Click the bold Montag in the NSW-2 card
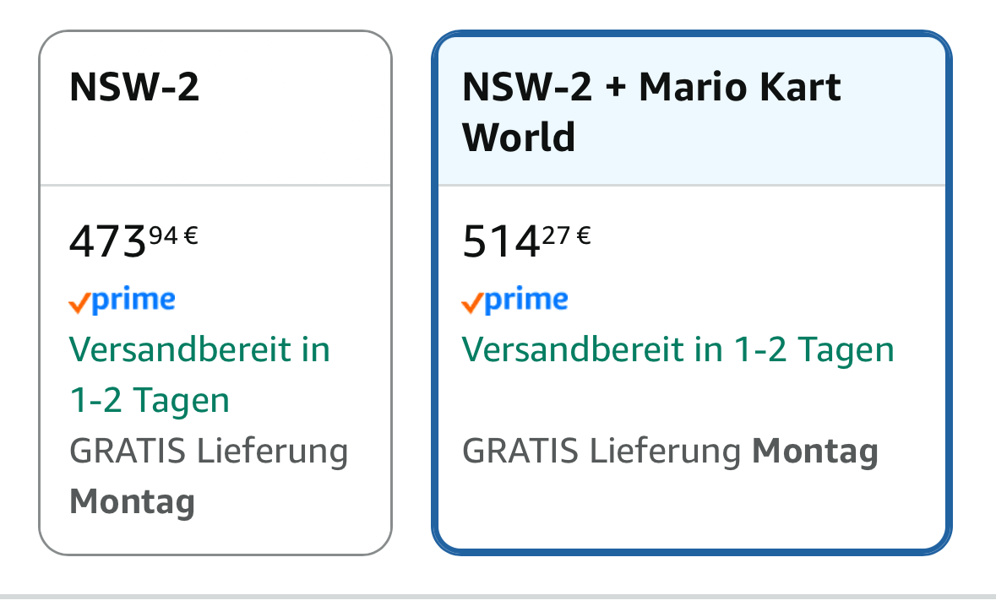Image resolution: width=996 pixels, height=606 pixels. (132, 502)
